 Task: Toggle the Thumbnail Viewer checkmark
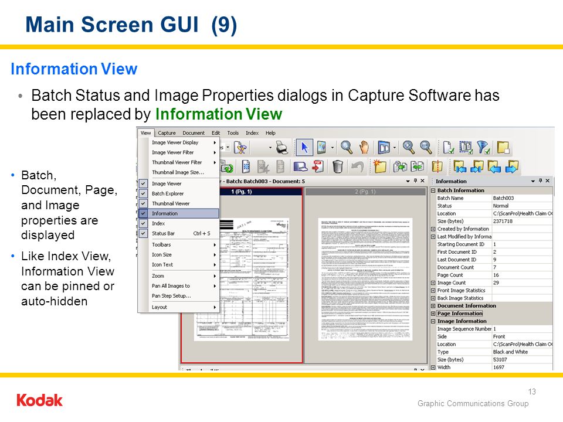coord(143,203)
